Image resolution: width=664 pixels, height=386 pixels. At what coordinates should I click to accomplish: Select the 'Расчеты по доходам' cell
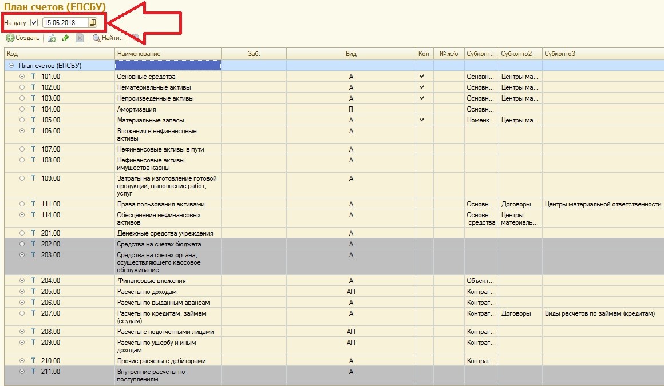click(x=168, y=292)
